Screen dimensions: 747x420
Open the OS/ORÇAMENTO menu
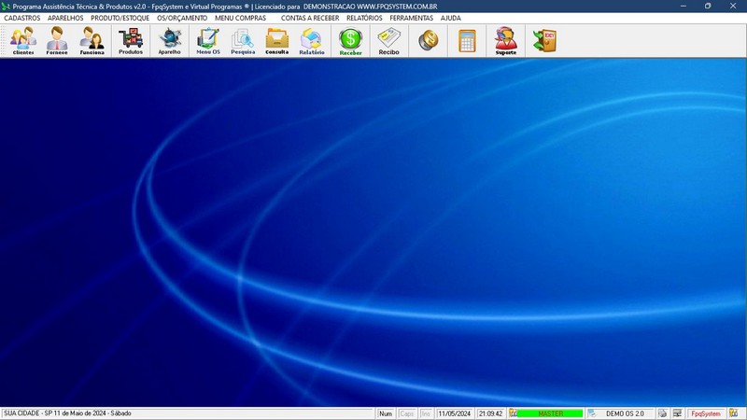click(182, 18)
